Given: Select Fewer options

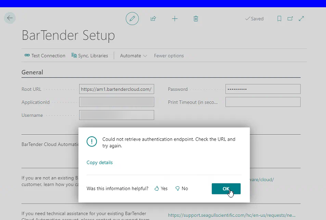Looking at the screenshot, I should tap(169, 56).
